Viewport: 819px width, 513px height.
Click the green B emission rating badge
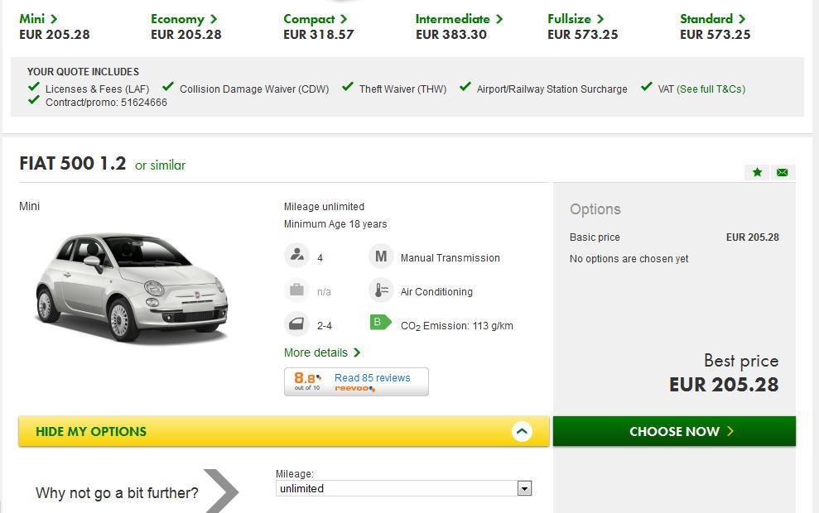pos(380,323)
